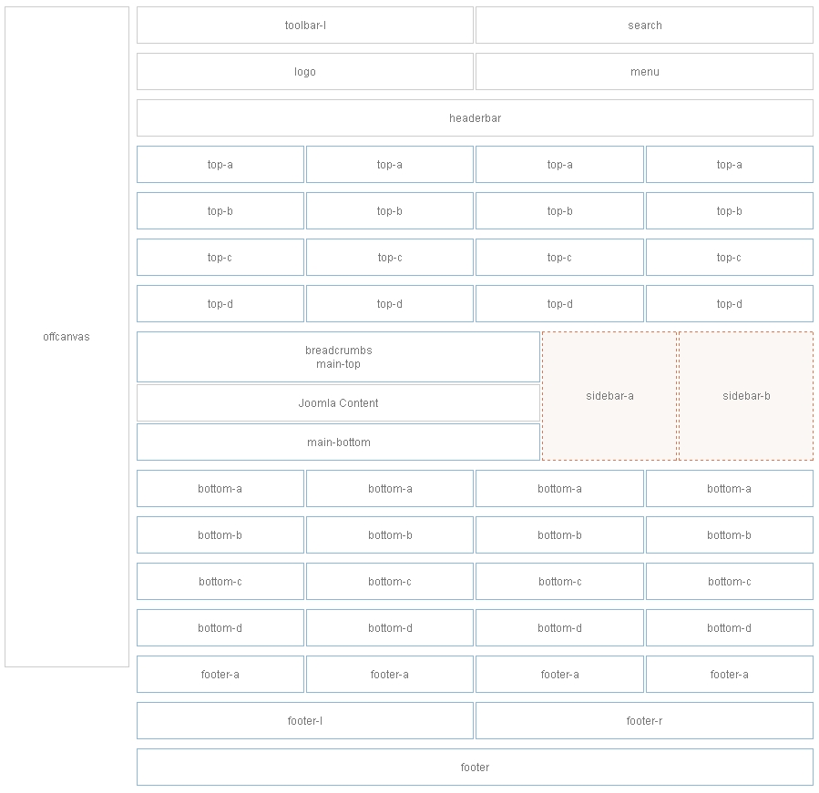Select the headerbar region
This screenshot has height=793, width=819.
click(x=474, y=117)
